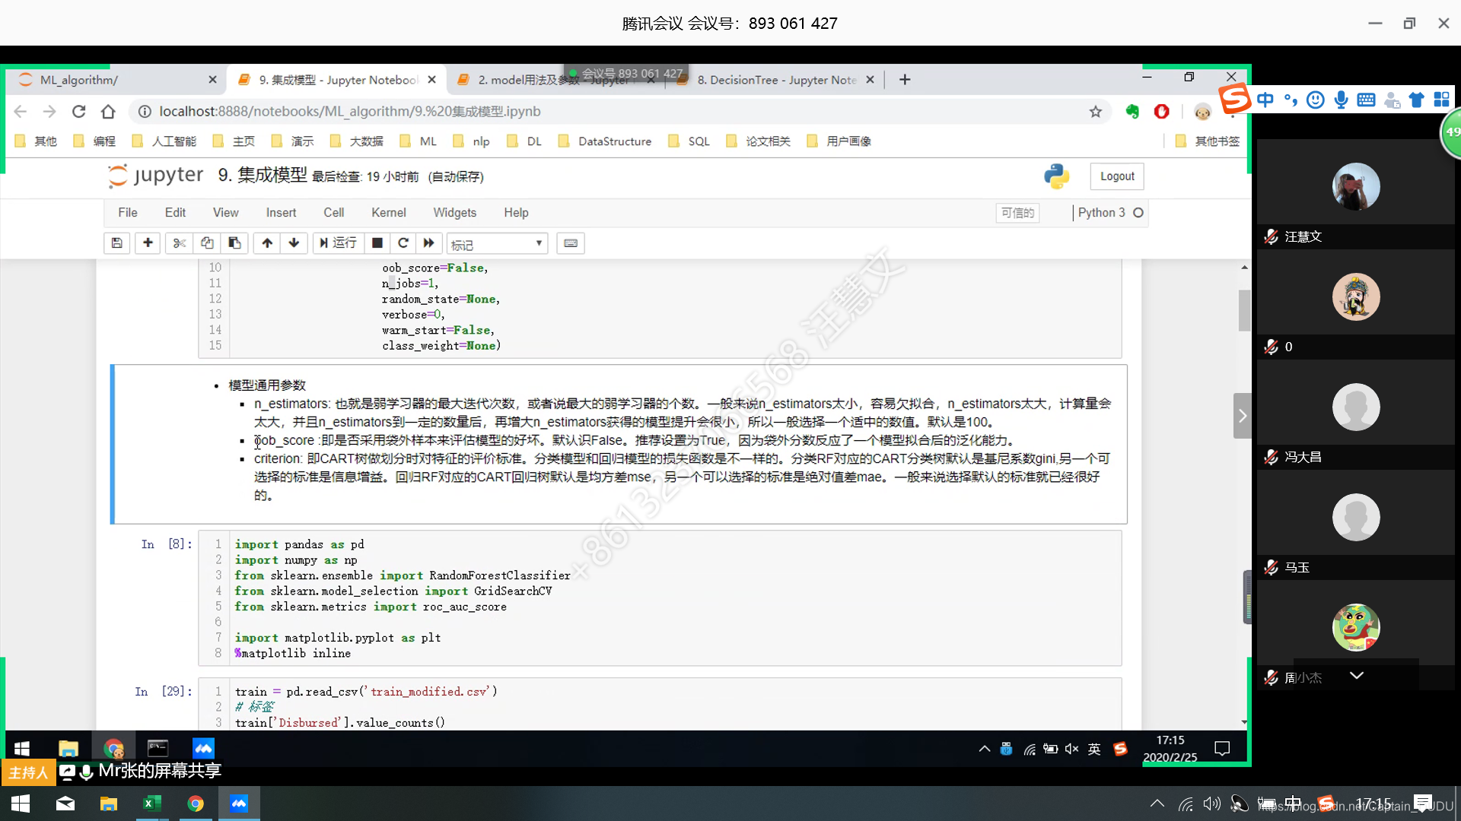Restart the kernel icon
This screenshot has width=1461, height=821.
403,243
